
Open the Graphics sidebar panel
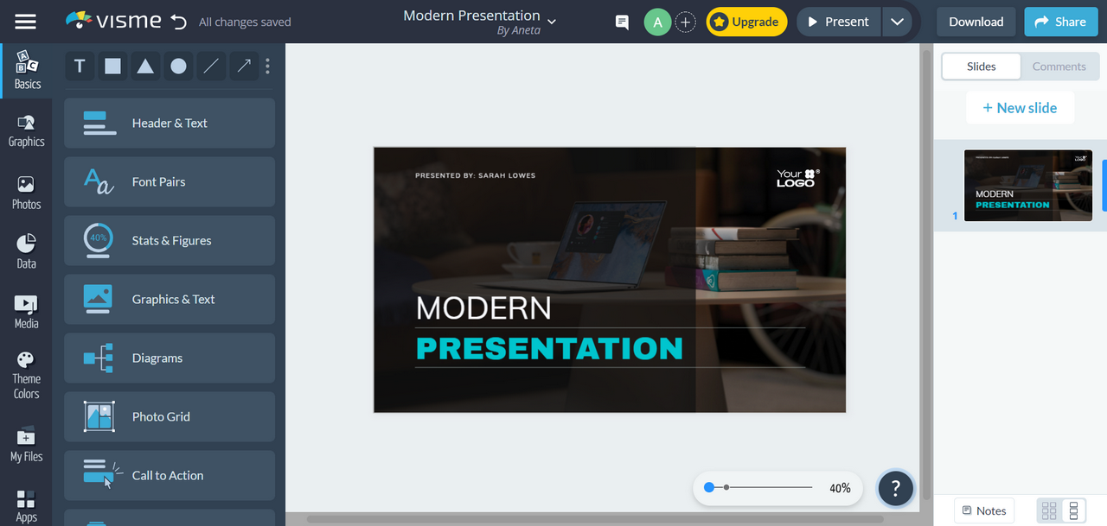(27, 130)
